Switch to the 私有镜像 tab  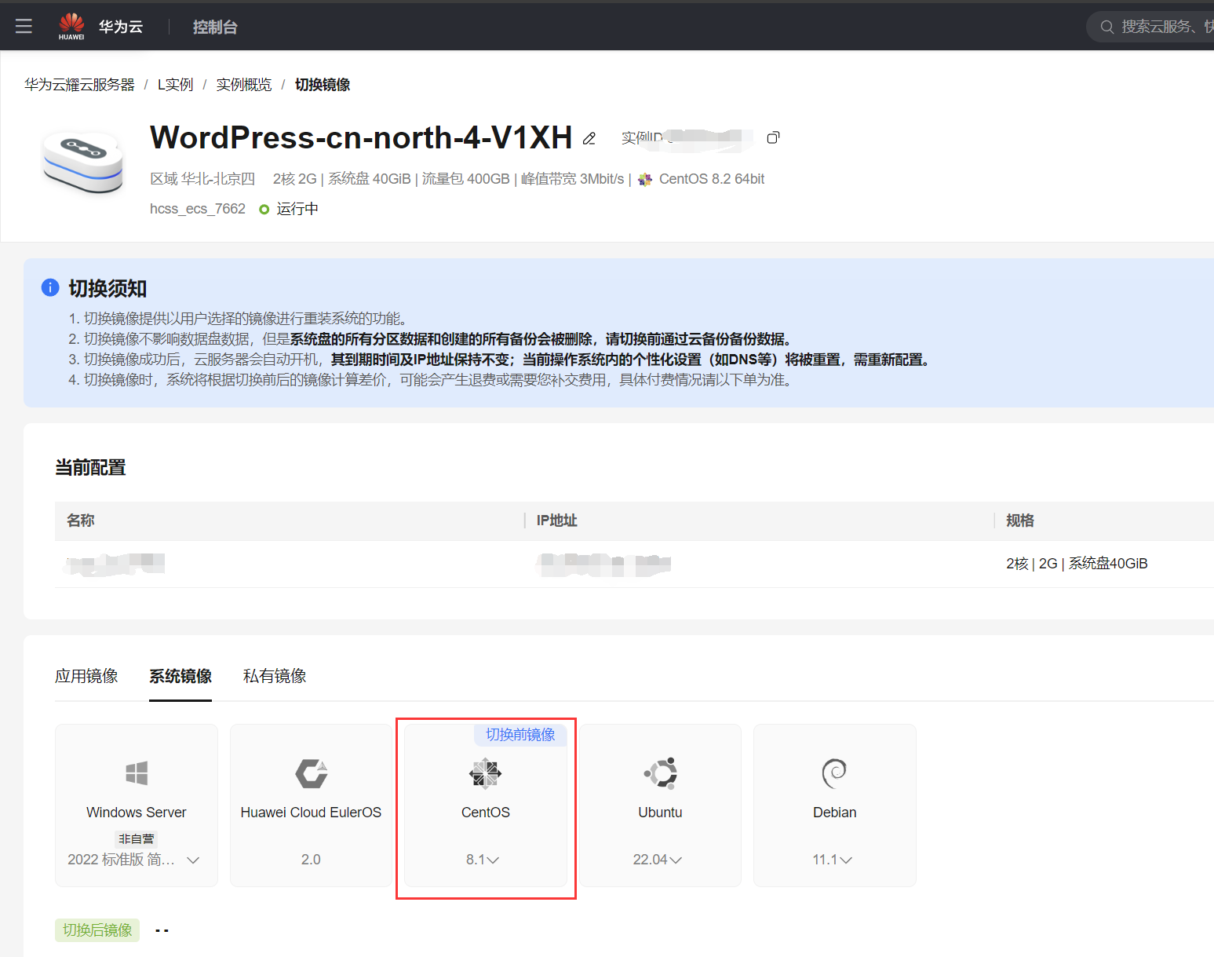[275, 676]
